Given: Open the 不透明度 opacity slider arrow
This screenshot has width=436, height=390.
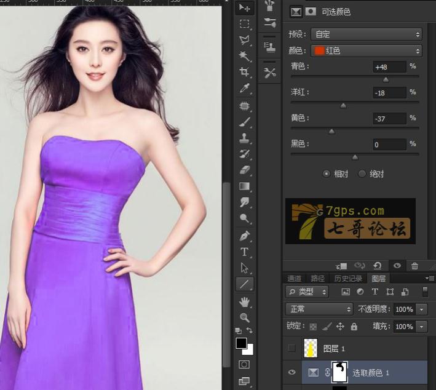Looking at the screenshot, I should pos(421,309).
